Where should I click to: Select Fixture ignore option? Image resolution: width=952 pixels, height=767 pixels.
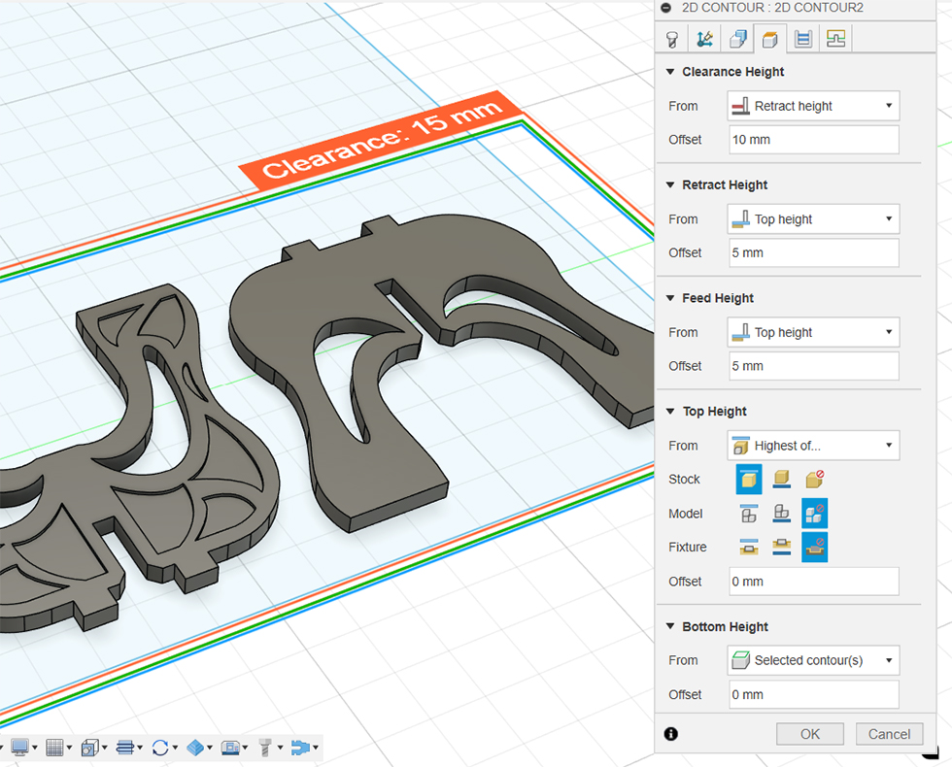[x=814, y=547]
